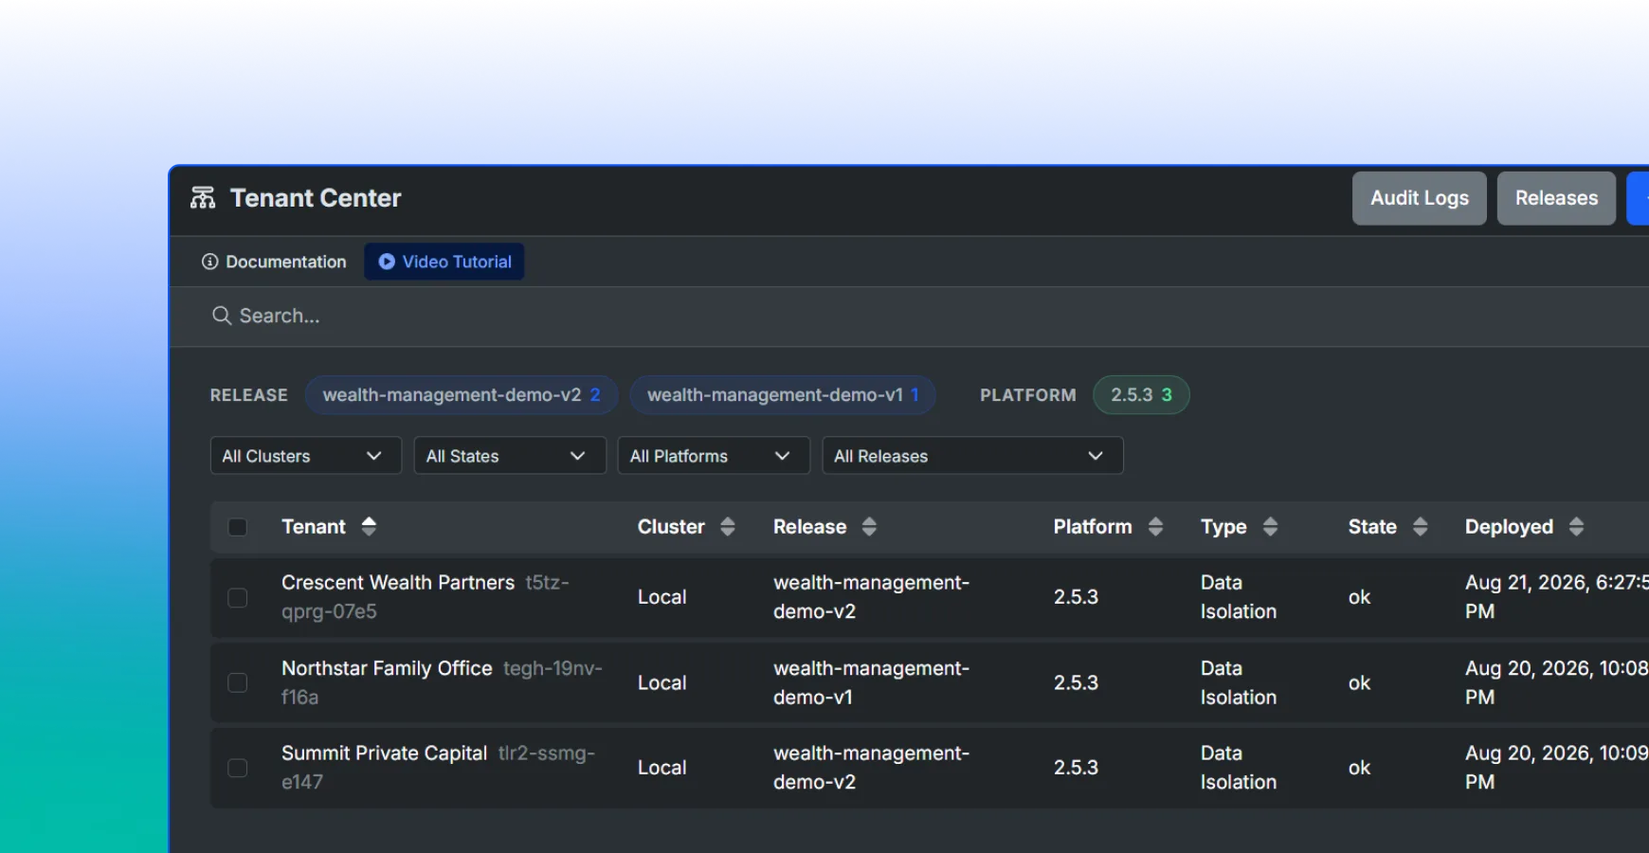The width and height of the screenshot is (1649, 853).
Task: Open the All Clusters dropdown
Action: [x=305, y=456]
